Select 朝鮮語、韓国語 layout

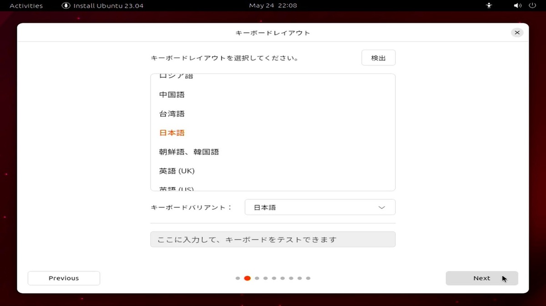coord(273,152)
